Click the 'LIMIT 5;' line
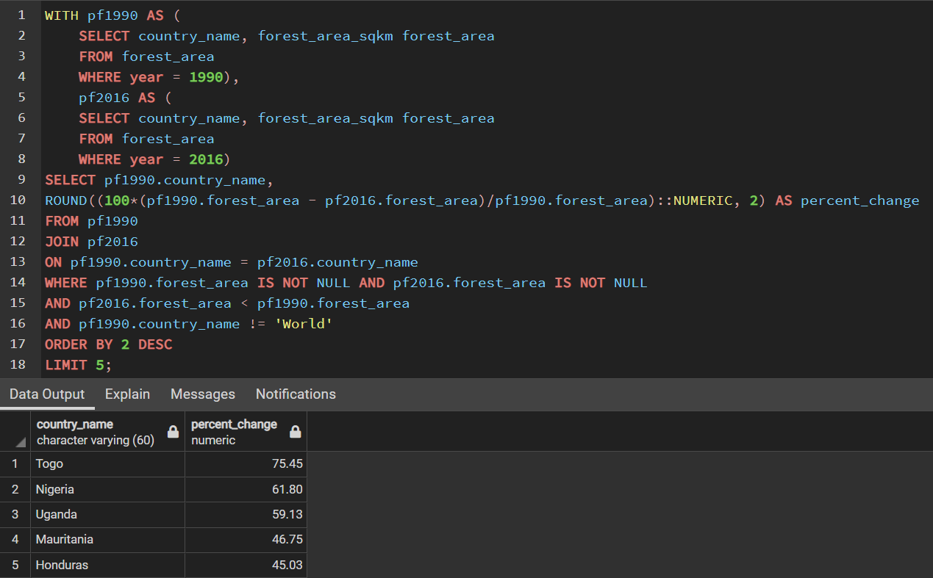This screenshot has width=933, height=578. (x=78, y=365)
